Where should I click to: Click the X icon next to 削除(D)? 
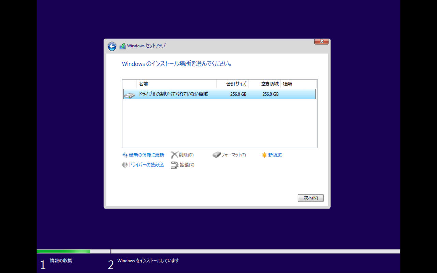pos(174,155)
